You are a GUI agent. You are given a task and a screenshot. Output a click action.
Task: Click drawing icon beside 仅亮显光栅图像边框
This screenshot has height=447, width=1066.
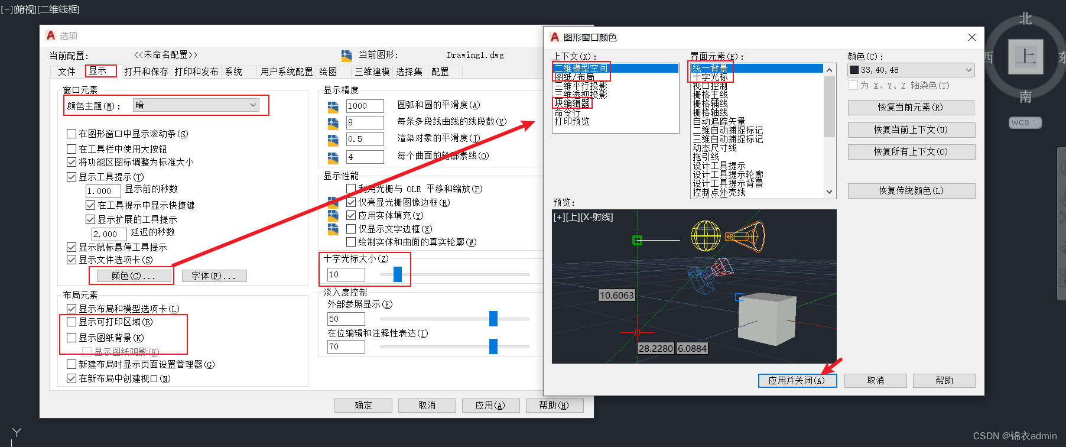tap(333, 203)
